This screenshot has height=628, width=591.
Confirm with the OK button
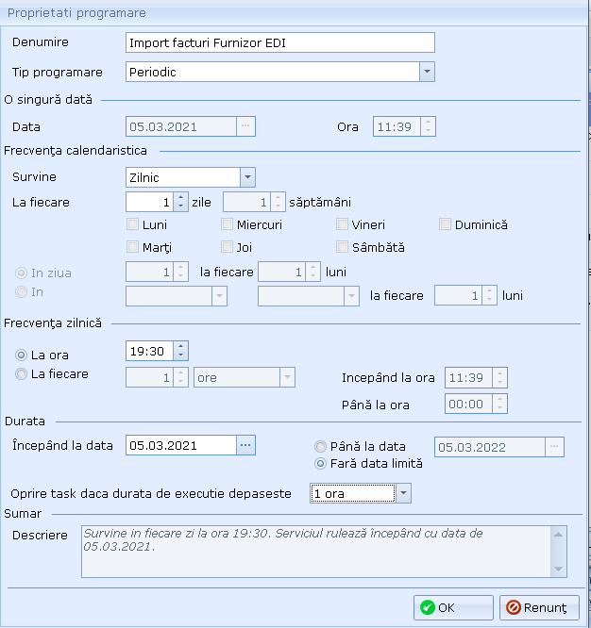click(x=453, y=607)
